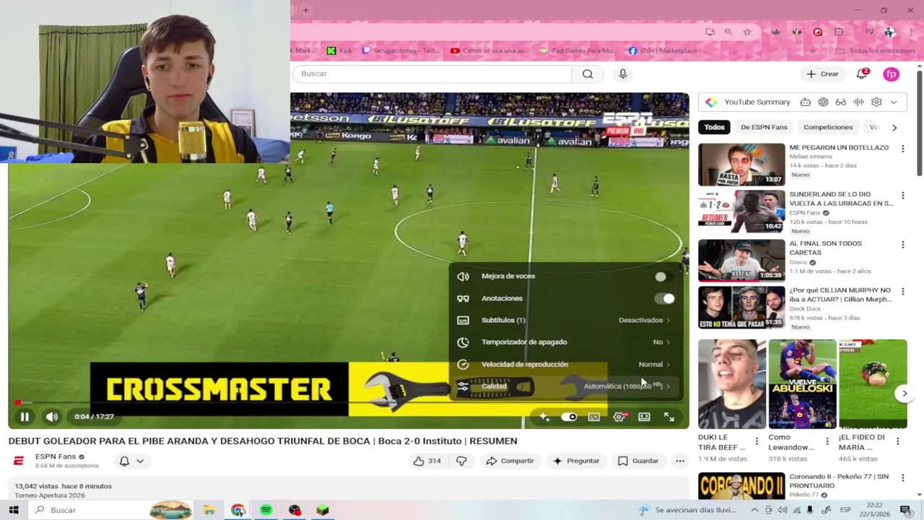
Task: Pause the video with the pause button
Action: [25, 417]
